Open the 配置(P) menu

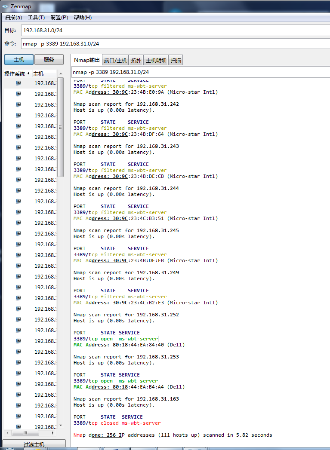59,18
